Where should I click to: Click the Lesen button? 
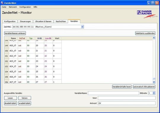[10, 98]
